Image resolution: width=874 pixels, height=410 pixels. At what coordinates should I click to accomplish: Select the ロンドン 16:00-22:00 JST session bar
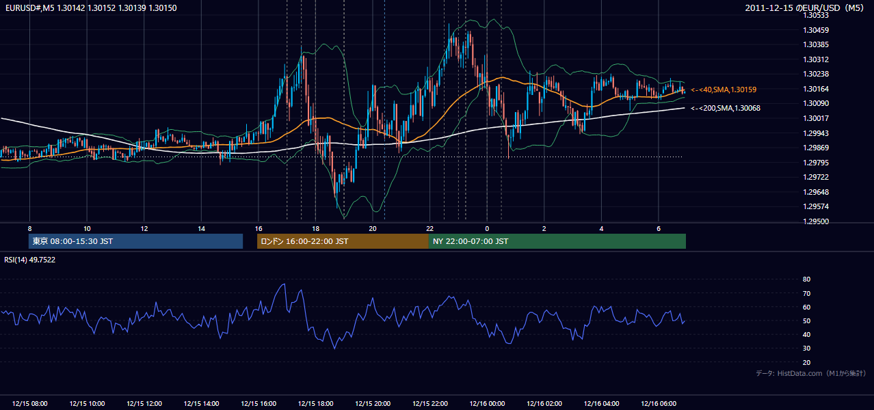click(343, 241)
